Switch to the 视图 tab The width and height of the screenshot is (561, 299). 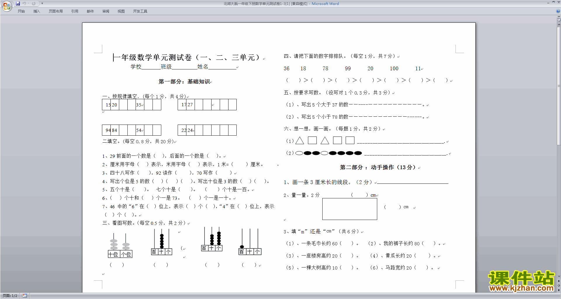[x=121, y=11]
